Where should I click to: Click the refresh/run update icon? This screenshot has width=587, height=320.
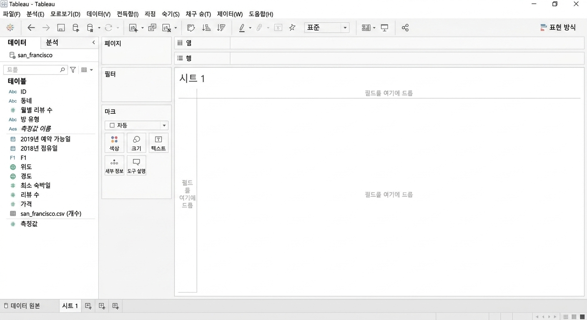tap(108, 28)
